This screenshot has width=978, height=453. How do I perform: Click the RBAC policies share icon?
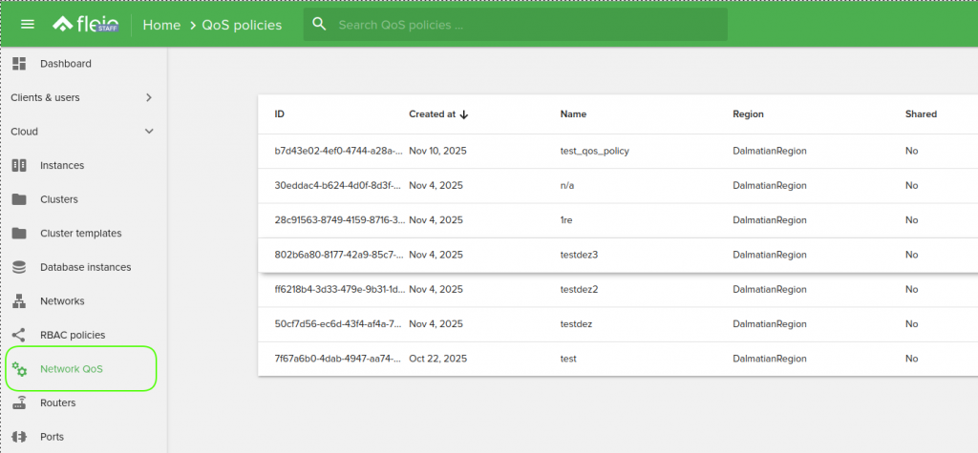pyautogui.click(x=19, y=335)
